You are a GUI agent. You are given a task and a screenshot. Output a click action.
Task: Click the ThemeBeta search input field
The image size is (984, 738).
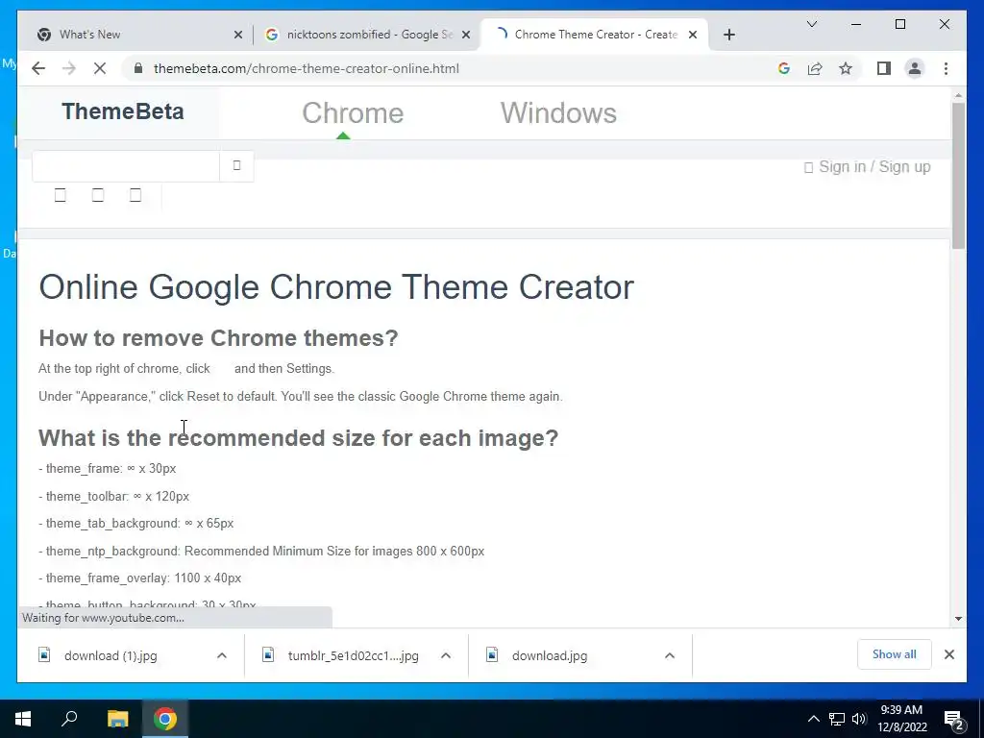[x=126, y=165]
